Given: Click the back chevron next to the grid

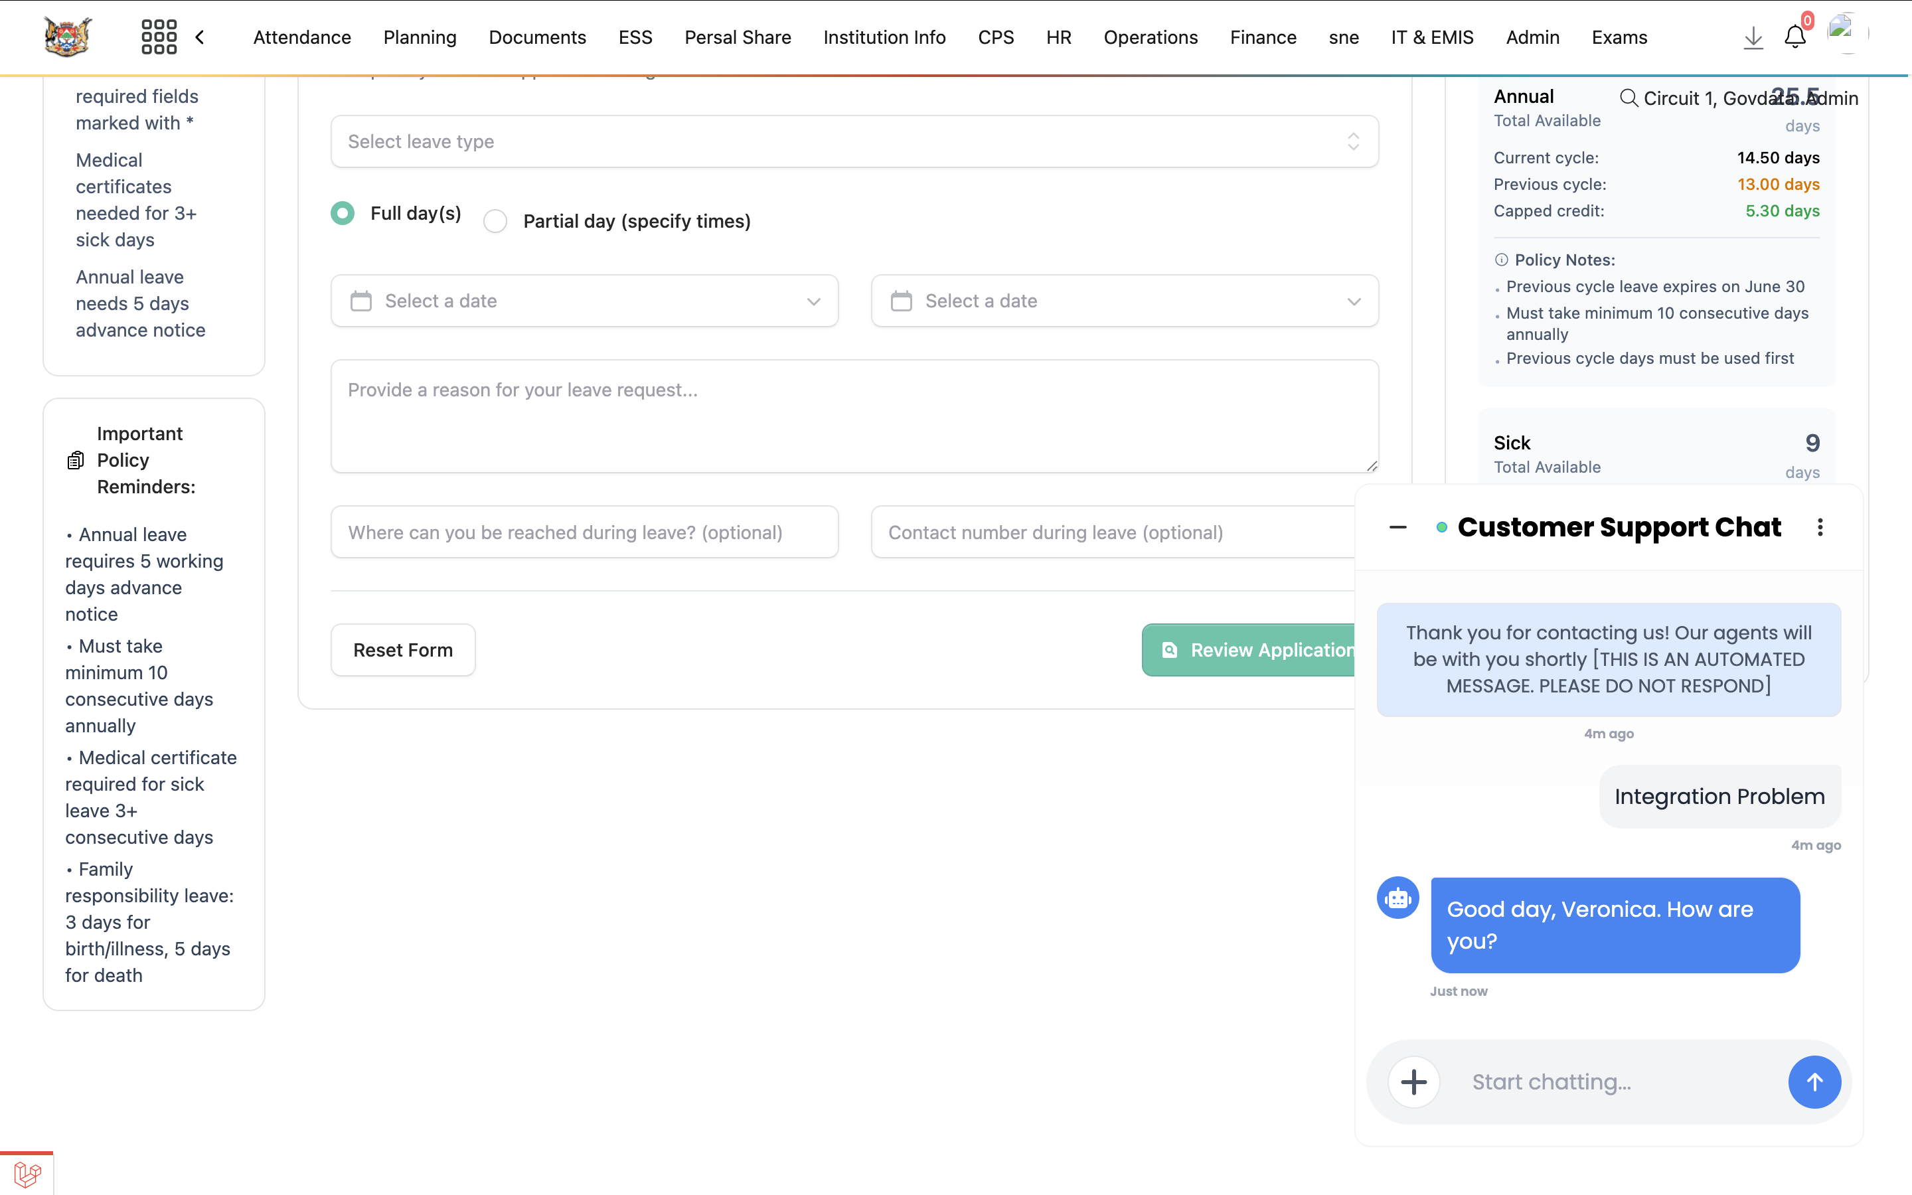Looking at the screenshot, I should point(200,37).
